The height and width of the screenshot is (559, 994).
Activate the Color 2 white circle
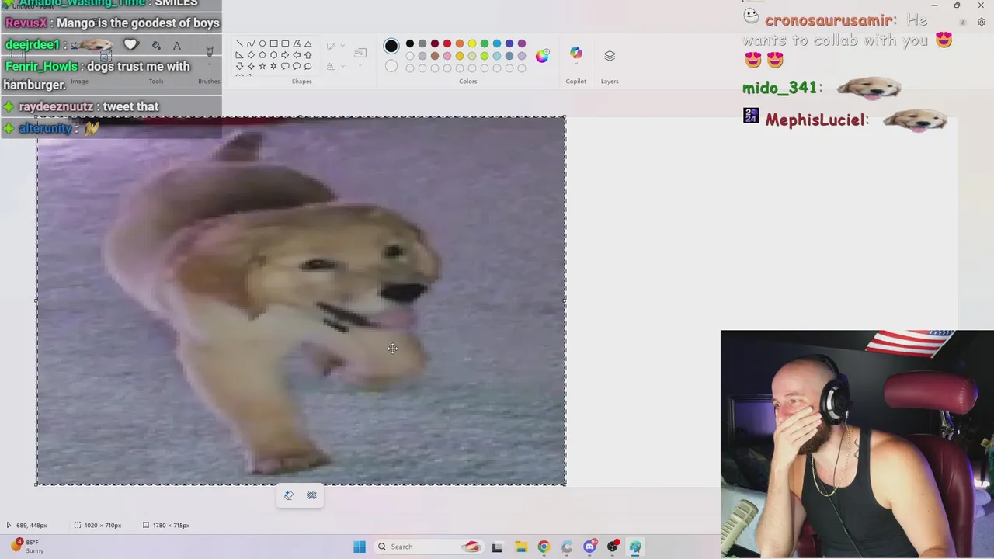(x=391, y=66)
